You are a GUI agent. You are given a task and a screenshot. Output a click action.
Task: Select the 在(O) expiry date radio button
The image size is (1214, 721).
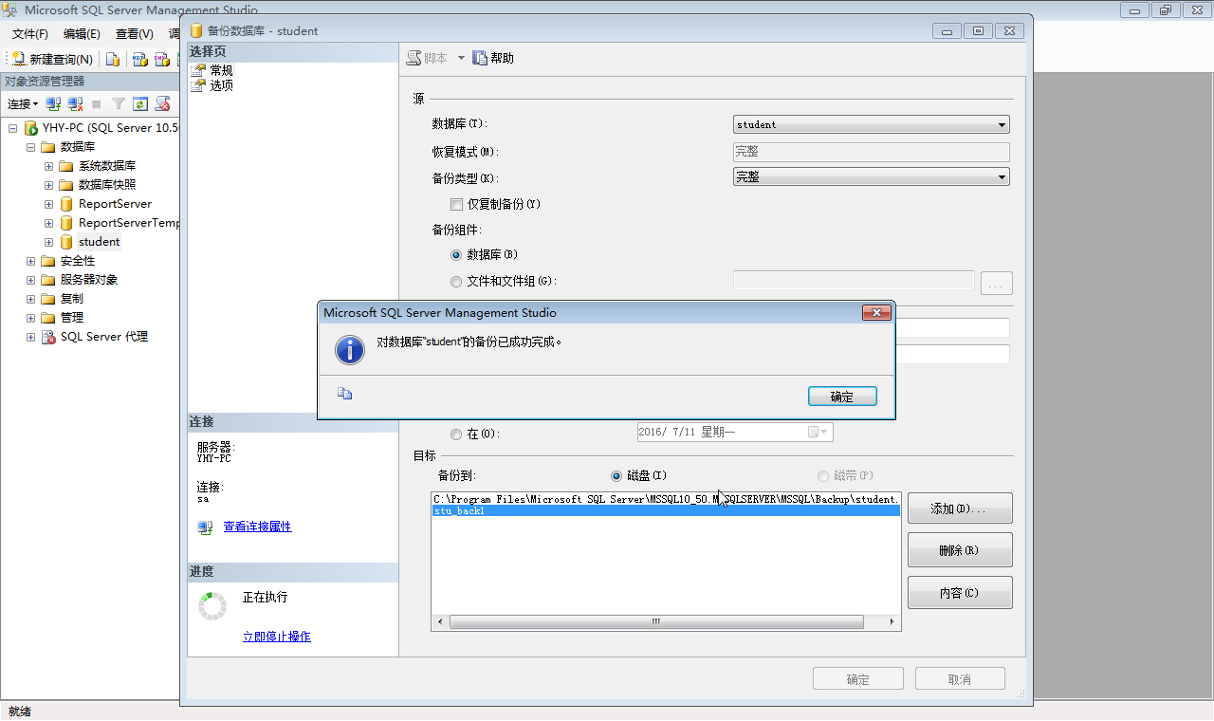point(456,434)
